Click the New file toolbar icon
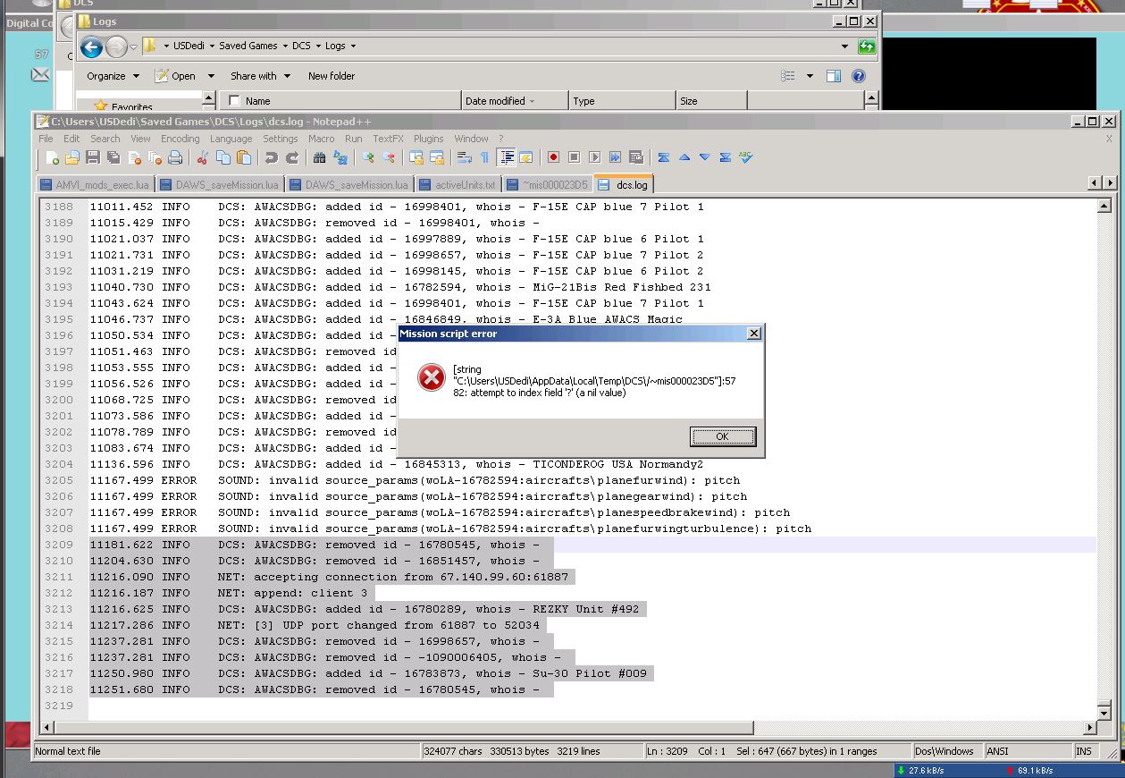This screenshot has height=778, width=1125. point(52,157)
